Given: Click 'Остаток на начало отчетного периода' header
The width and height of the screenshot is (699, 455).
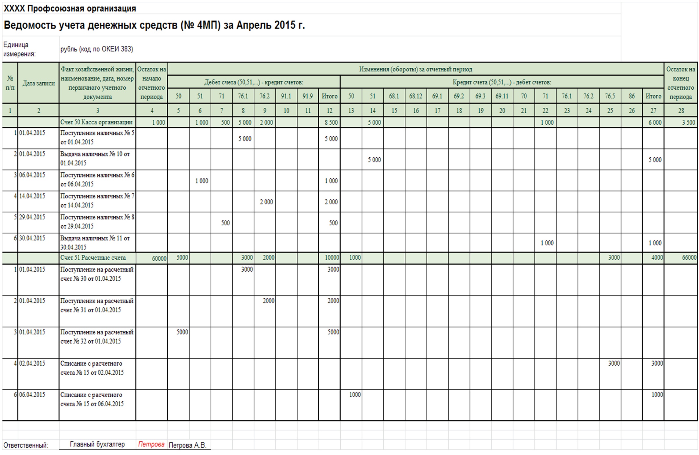Looking at the screenshot, I should [151, 83].
